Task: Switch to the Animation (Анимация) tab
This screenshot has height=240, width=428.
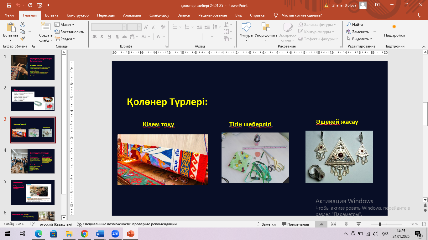Action: [x=132, y=15]
